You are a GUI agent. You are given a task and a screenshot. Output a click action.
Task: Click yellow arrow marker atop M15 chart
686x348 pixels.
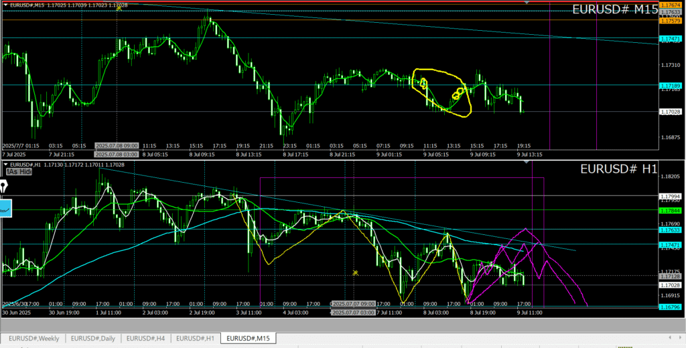click(119, 7)
